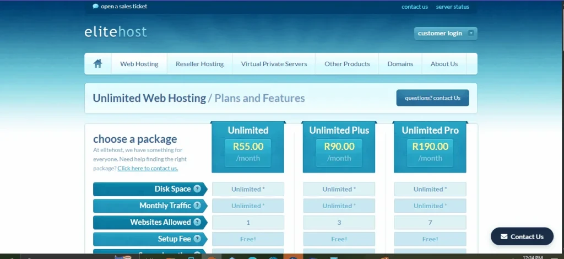This screenshot has height=259, width=564.
Task: Click Disk Space 'Unlimited *' under Unlimited plan
Action: [248, 189]
